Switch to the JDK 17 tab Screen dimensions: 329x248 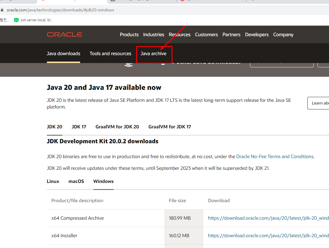[79, 127]
